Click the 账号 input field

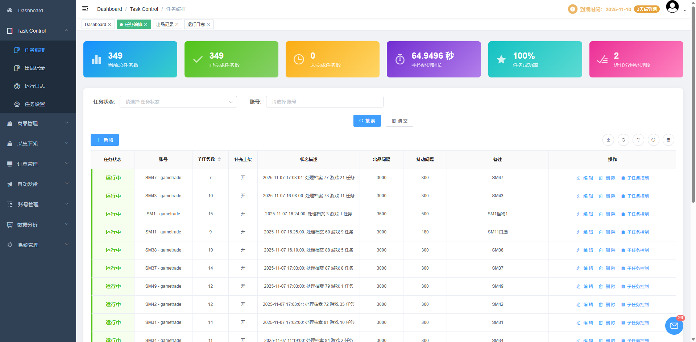(324, 102)
